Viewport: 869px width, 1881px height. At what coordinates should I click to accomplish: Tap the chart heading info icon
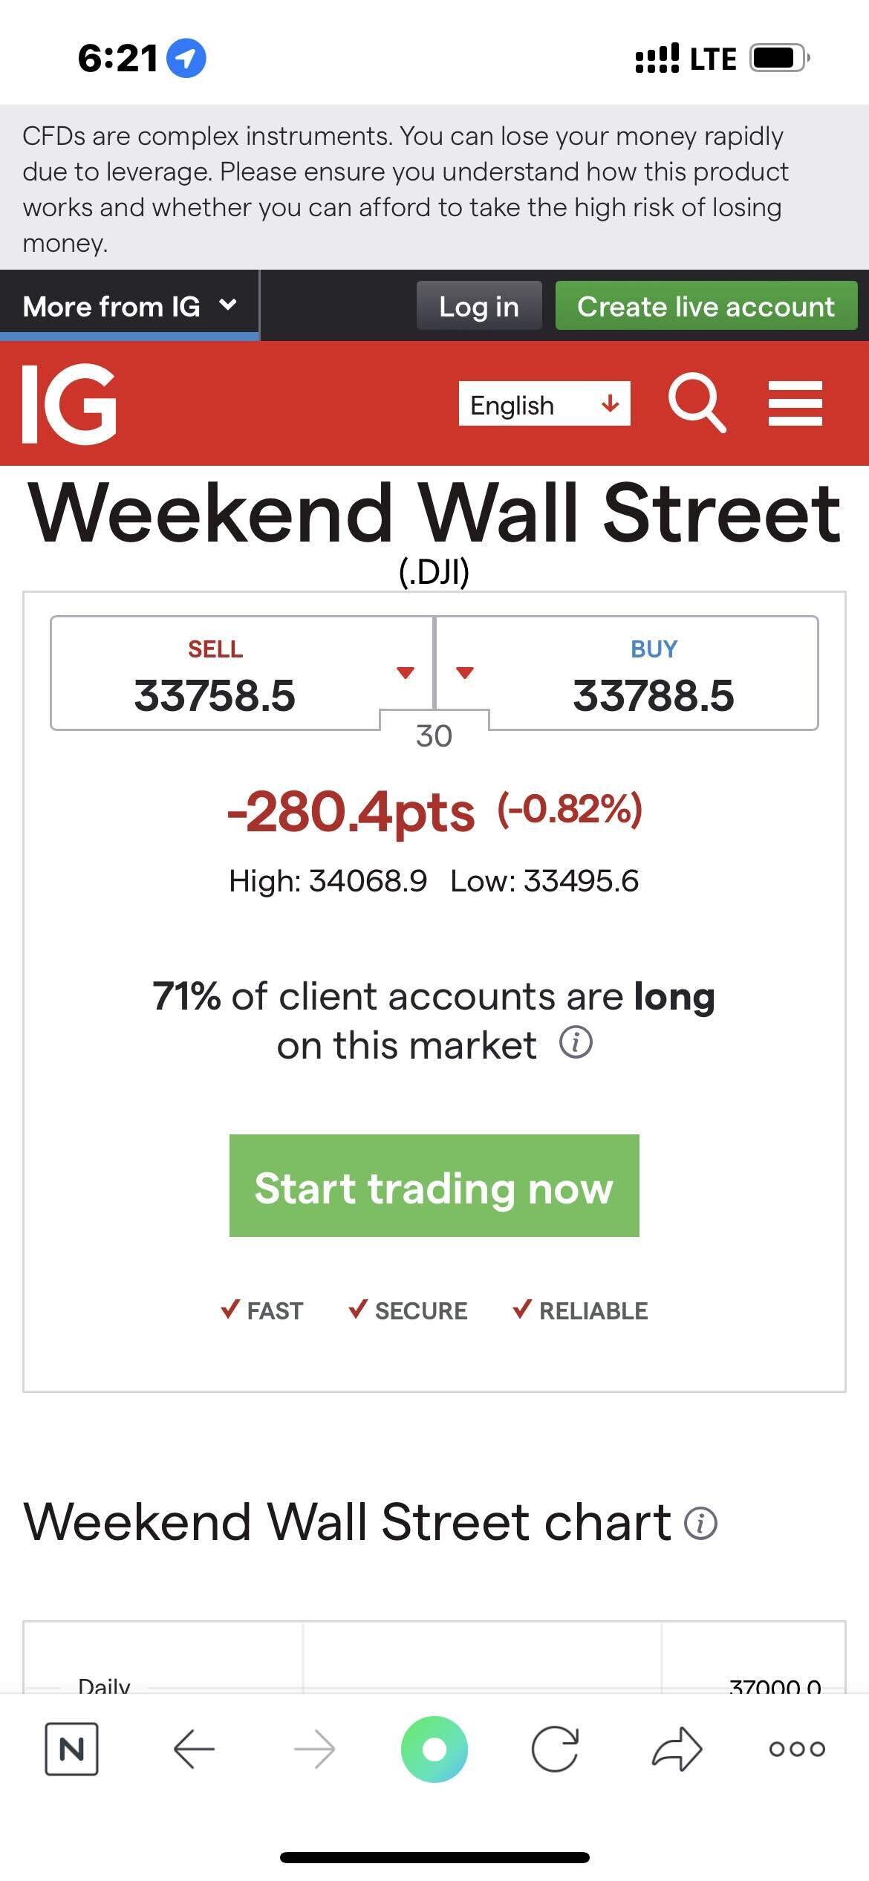pos(700,1523)
